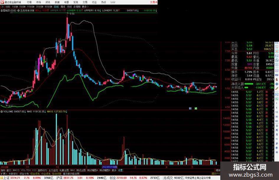Select the blue move-cross sidebar tool
The width and height of the screenshot is (279, 180).
(277, 84)
